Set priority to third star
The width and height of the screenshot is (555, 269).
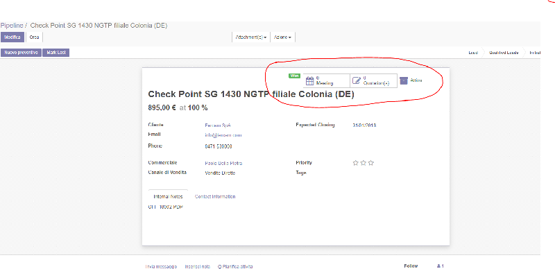[x=371, y=163]
